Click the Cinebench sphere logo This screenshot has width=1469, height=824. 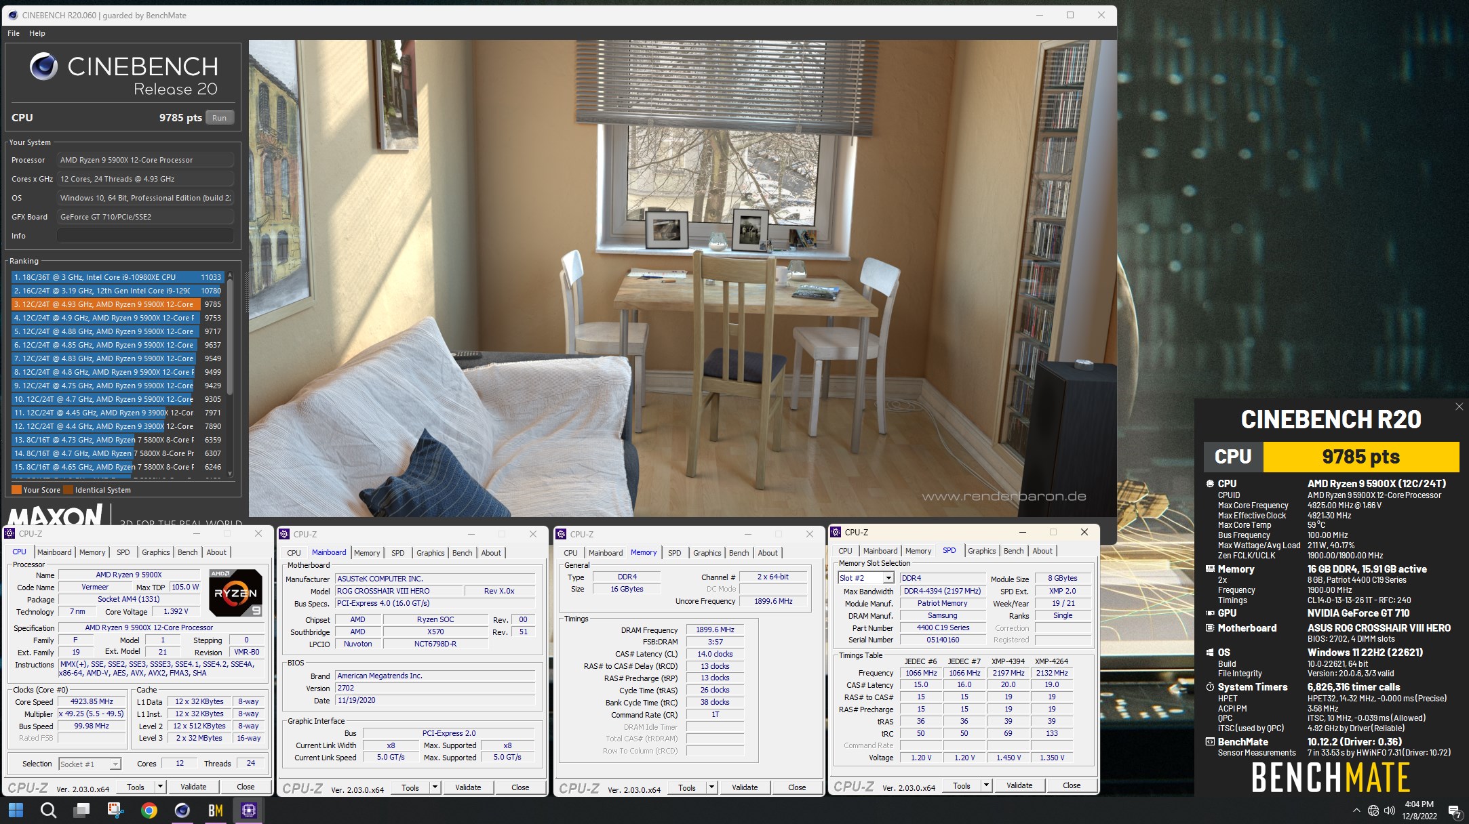(x=43, y=66)
